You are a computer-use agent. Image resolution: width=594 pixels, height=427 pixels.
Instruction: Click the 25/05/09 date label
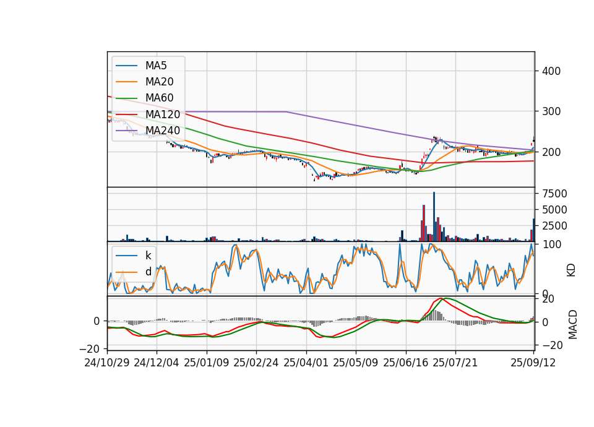coord(356,363)
